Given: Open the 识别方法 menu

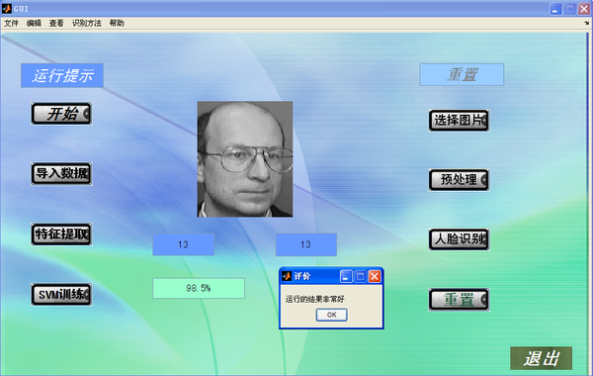Looking at the screenshot, I should [x=87, y=23].
